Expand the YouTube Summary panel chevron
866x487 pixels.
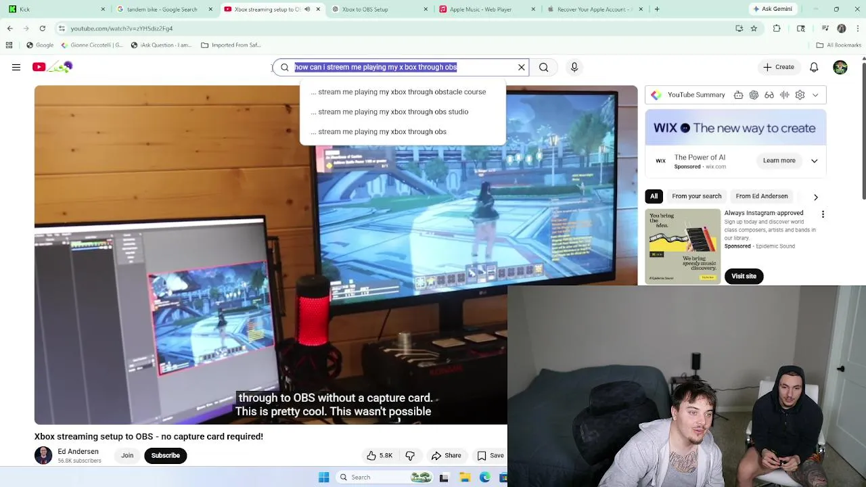[x=815, y=95]
